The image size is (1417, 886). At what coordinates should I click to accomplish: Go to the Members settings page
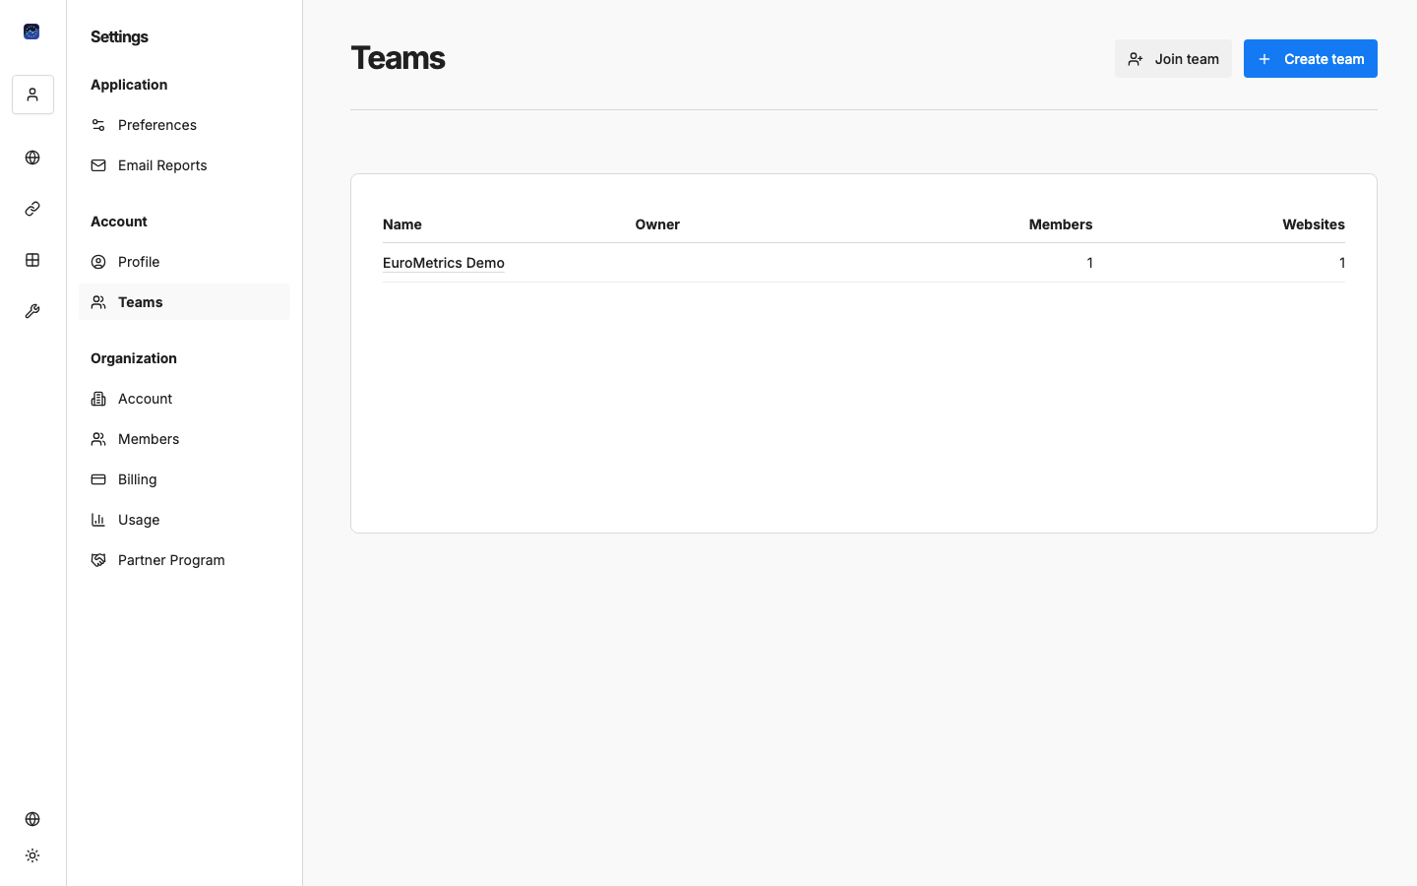tap(184, 439)
